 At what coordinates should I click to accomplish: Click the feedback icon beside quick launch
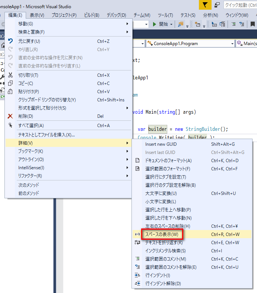click(x=217, y=5)
